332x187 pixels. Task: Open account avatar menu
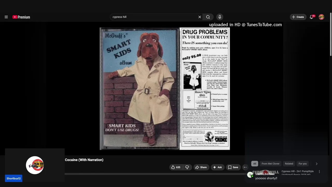coord(321,17)
